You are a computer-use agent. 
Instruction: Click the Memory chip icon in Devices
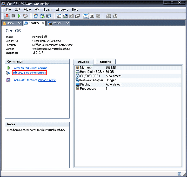77,68
